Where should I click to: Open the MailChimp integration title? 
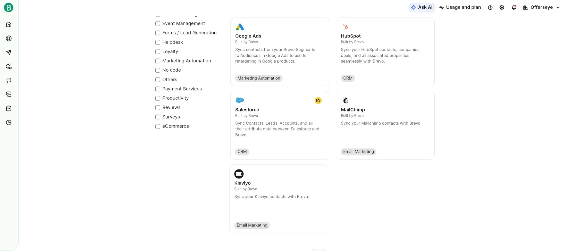353,110
